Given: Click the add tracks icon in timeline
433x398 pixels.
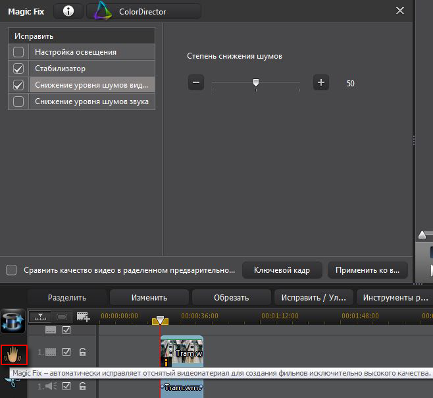Looking at the screenshot, I should [84, 317].
